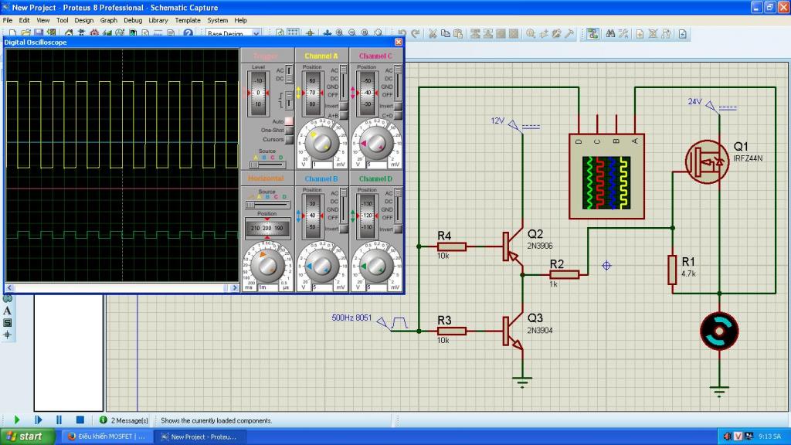Stop the simulation
The image size is (791, 445).
80,420
